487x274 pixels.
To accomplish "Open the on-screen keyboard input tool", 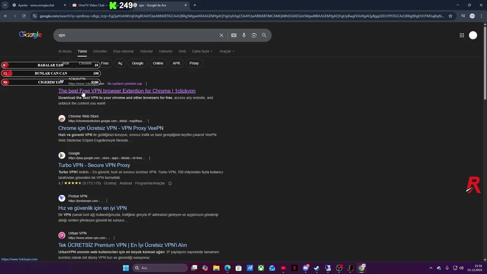I will click(234, 35).
